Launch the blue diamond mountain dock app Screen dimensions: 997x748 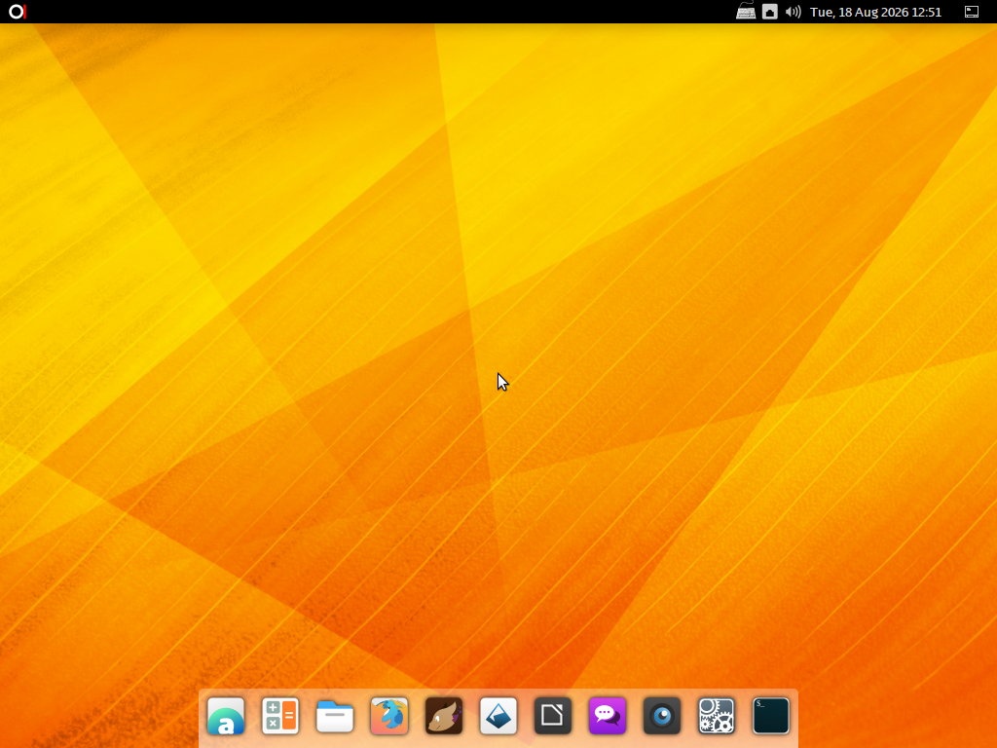click(498, 716)
